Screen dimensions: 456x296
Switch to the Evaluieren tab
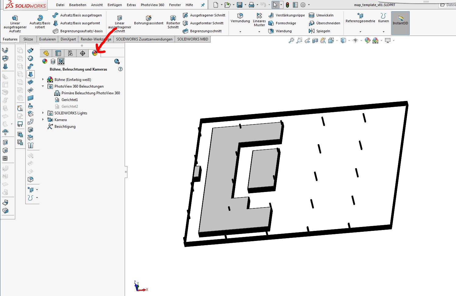pyautogui.click(x=47, y=39)
